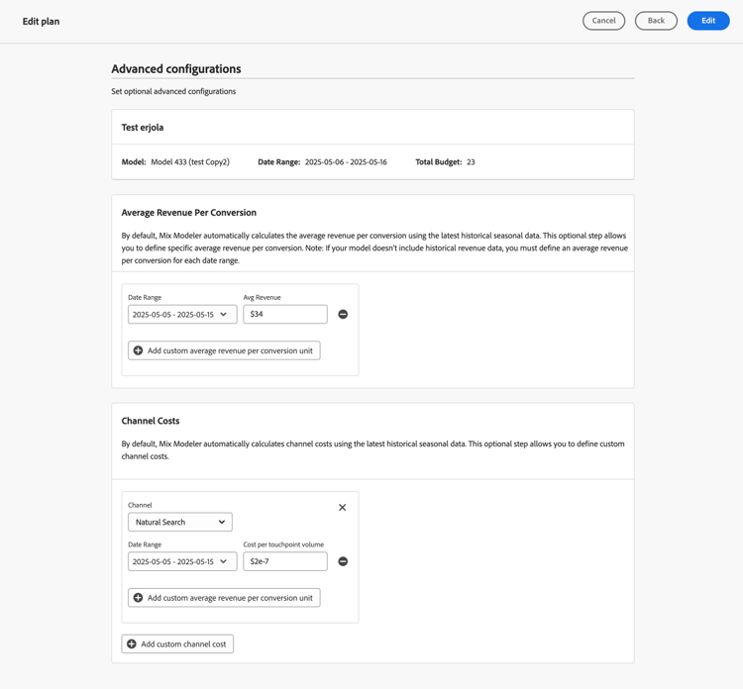The width and height of the screenshot is (743, 689).
Task: Click plus icon inside Natural Search card
Action: [x=139, y=598]
